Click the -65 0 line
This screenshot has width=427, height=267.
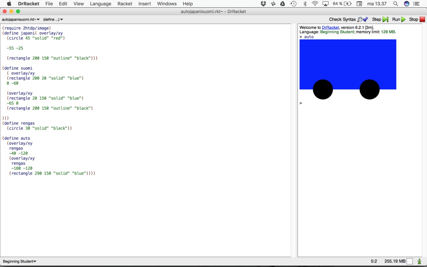click(12, 103)
